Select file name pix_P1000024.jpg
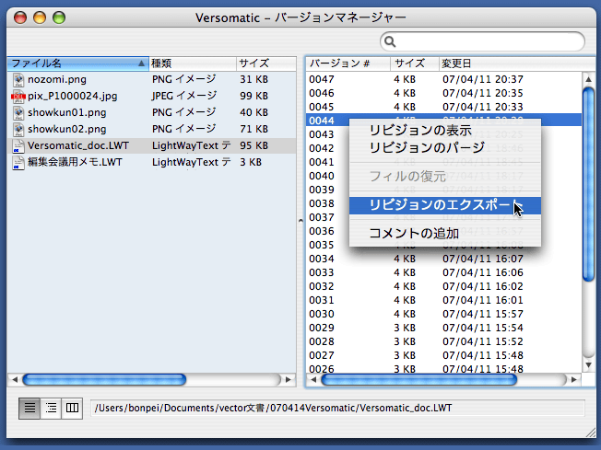 73,96
